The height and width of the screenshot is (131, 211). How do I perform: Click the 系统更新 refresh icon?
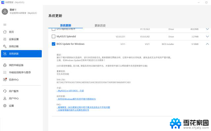[x=5, y=54]
